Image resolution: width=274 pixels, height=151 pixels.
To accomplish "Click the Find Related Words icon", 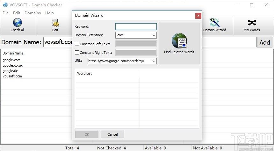I will click(179, 41).
